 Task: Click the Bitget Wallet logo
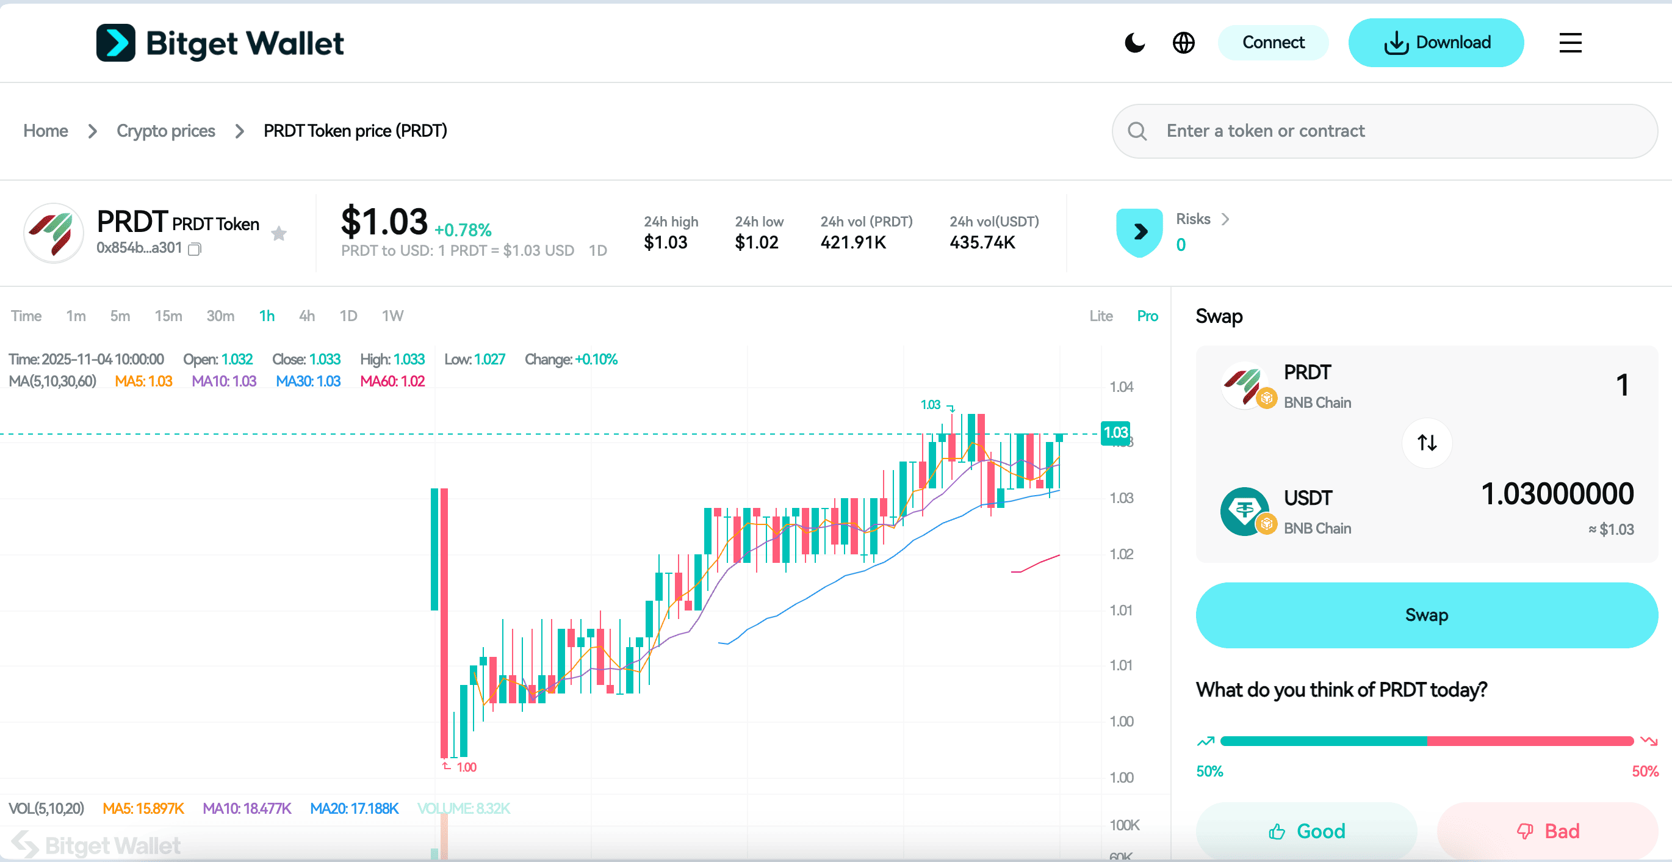220,42
